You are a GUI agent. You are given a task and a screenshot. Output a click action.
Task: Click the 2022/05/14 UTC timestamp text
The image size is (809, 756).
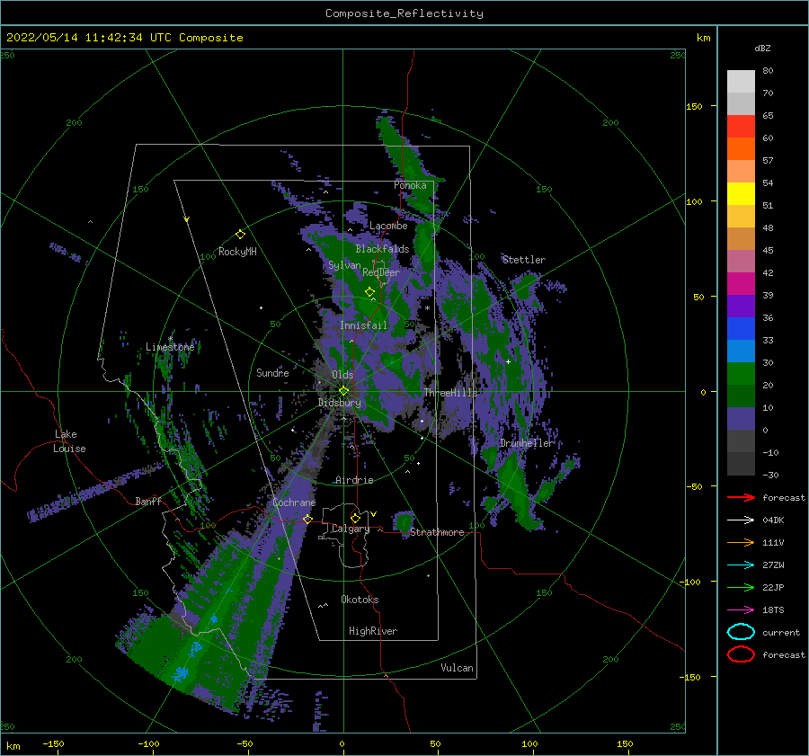tap(124, 38)
